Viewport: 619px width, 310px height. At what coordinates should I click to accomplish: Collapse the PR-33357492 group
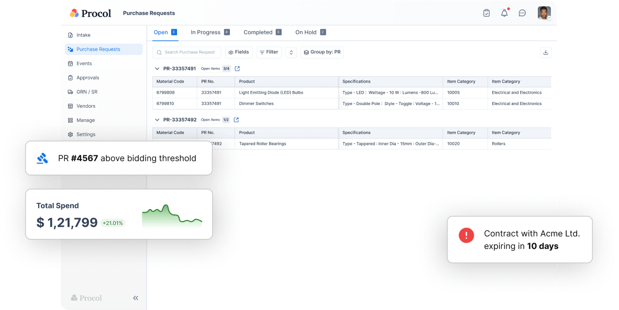157,120
